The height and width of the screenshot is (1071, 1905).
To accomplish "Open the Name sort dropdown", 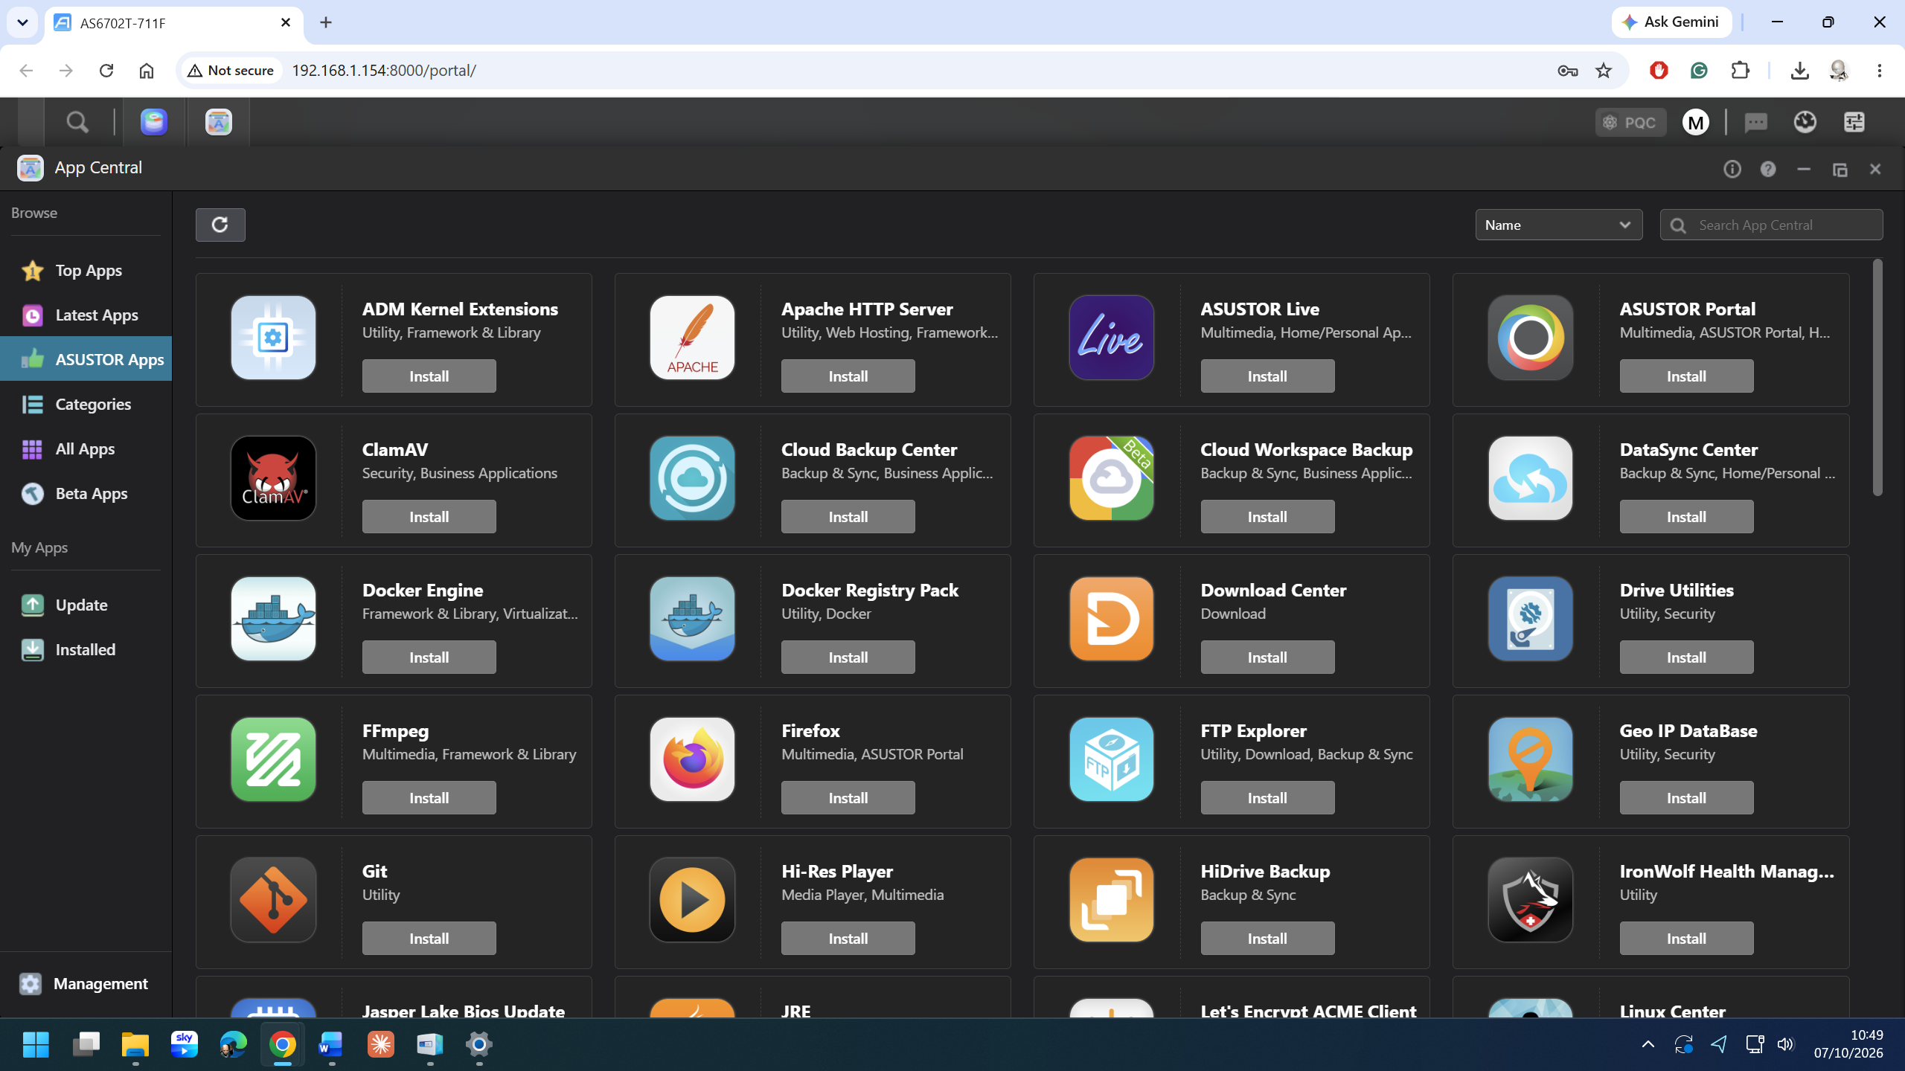I will coord(1558,225).
